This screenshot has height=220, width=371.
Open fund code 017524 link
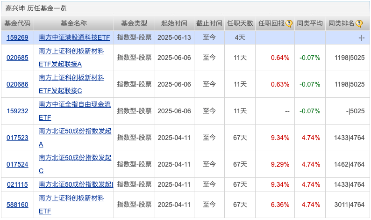coord(17,164)
